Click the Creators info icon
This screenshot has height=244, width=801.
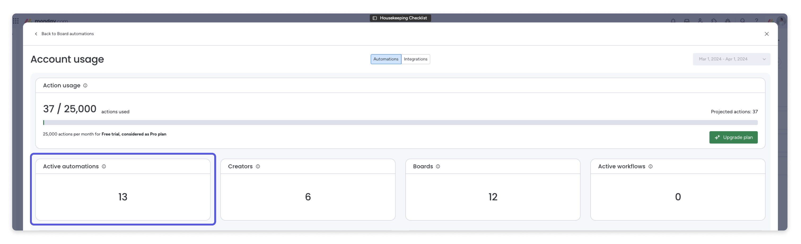[257, 167]
